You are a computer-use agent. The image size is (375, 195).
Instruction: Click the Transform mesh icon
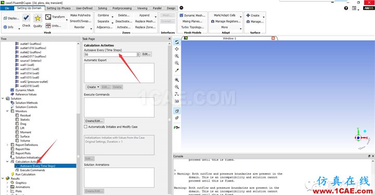[x=48, y=17]
